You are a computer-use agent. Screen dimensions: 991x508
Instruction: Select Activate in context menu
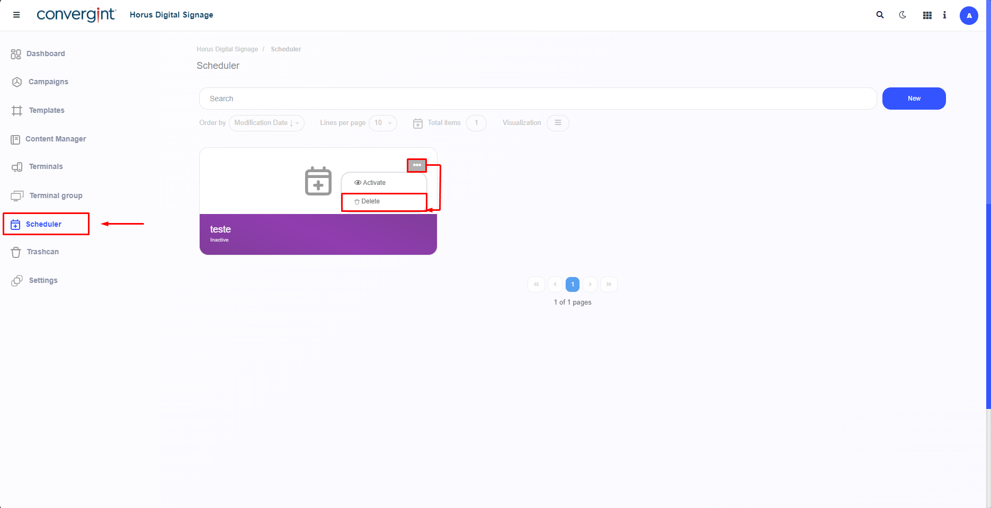click(x=374, y=183)
